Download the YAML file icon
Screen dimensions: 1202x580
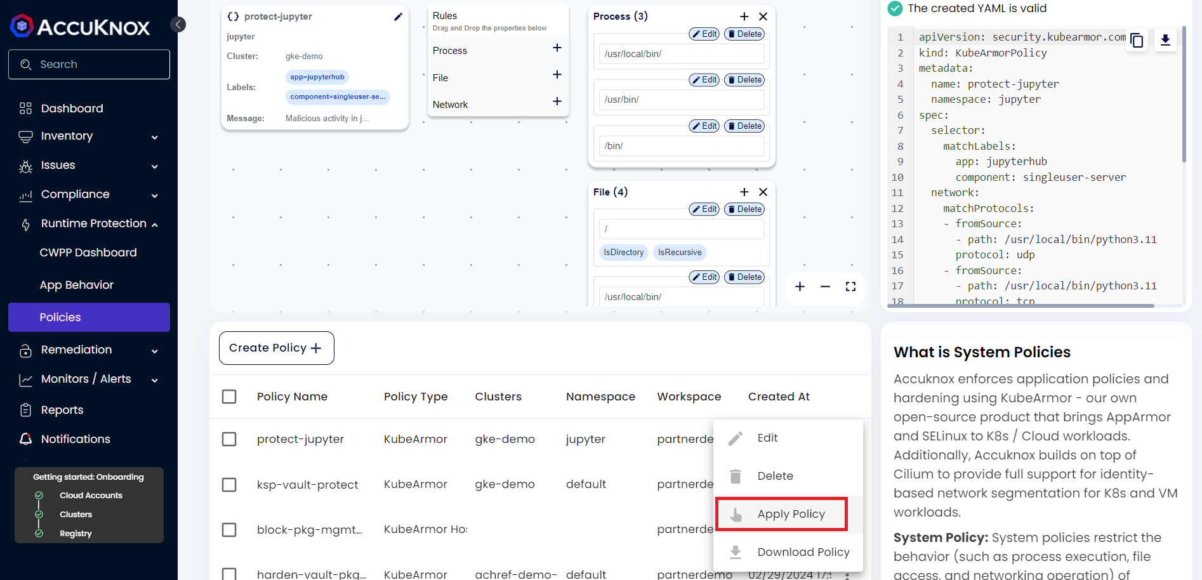pos(1165,41)
